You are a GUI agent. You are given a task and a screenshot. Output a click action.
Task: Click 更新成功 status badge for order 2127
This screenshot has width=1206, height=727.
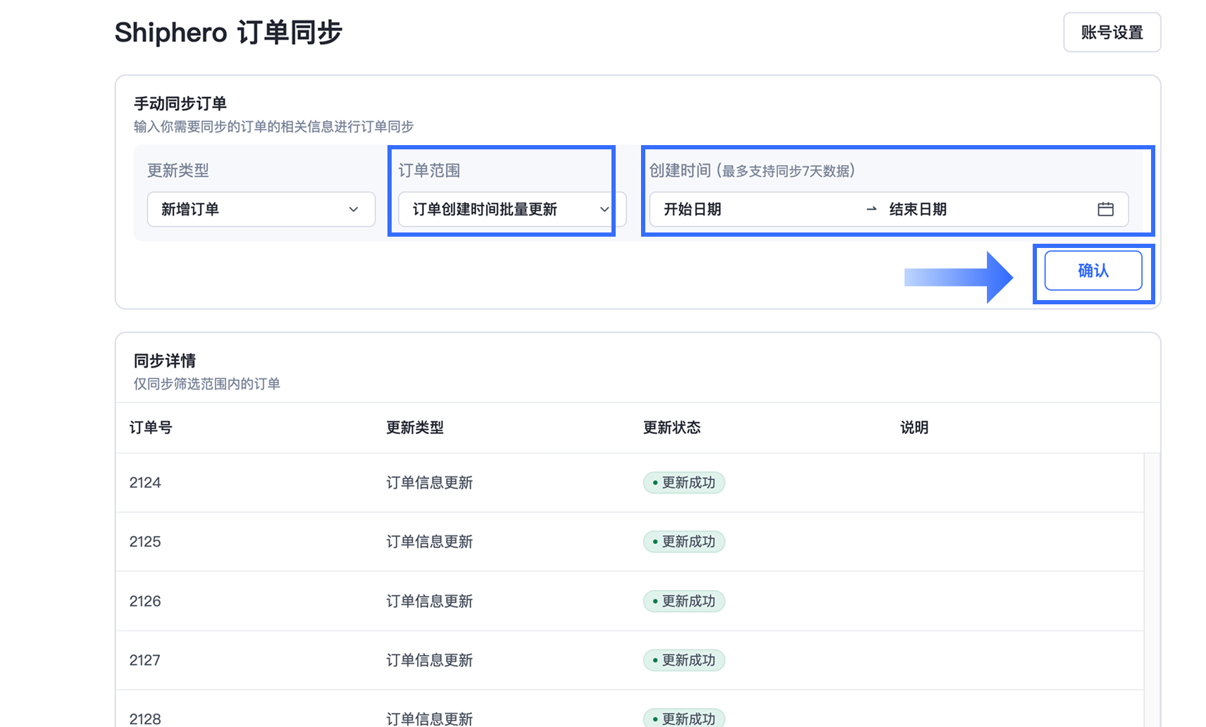tap(684, 660)
